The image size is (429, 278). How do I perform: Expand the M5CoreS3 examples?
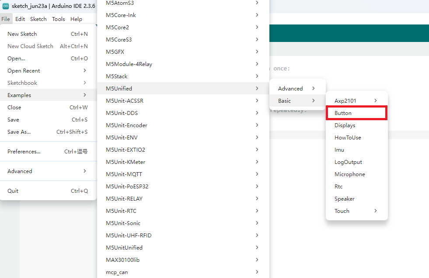pos(183,40)
